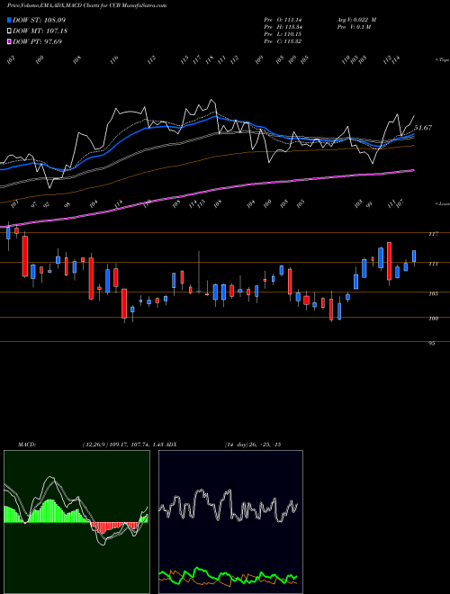The height and width of the screenshot is (594, 450).
Task: Open the ADX indicator chart panel
Action: pos(230,522)
